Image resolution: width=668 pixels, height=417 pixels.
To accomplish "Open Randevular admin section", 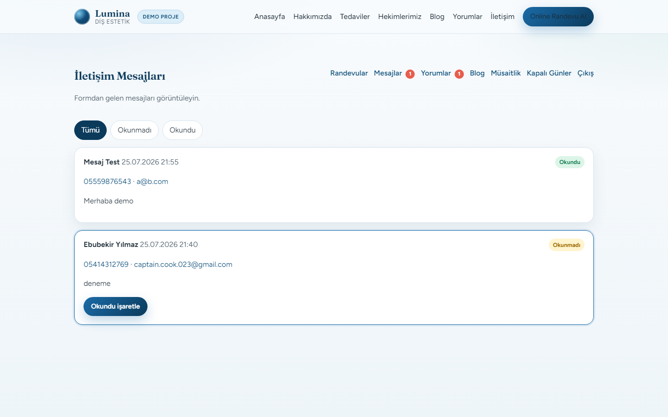I will pyautogui.click(x=349, y=73).
